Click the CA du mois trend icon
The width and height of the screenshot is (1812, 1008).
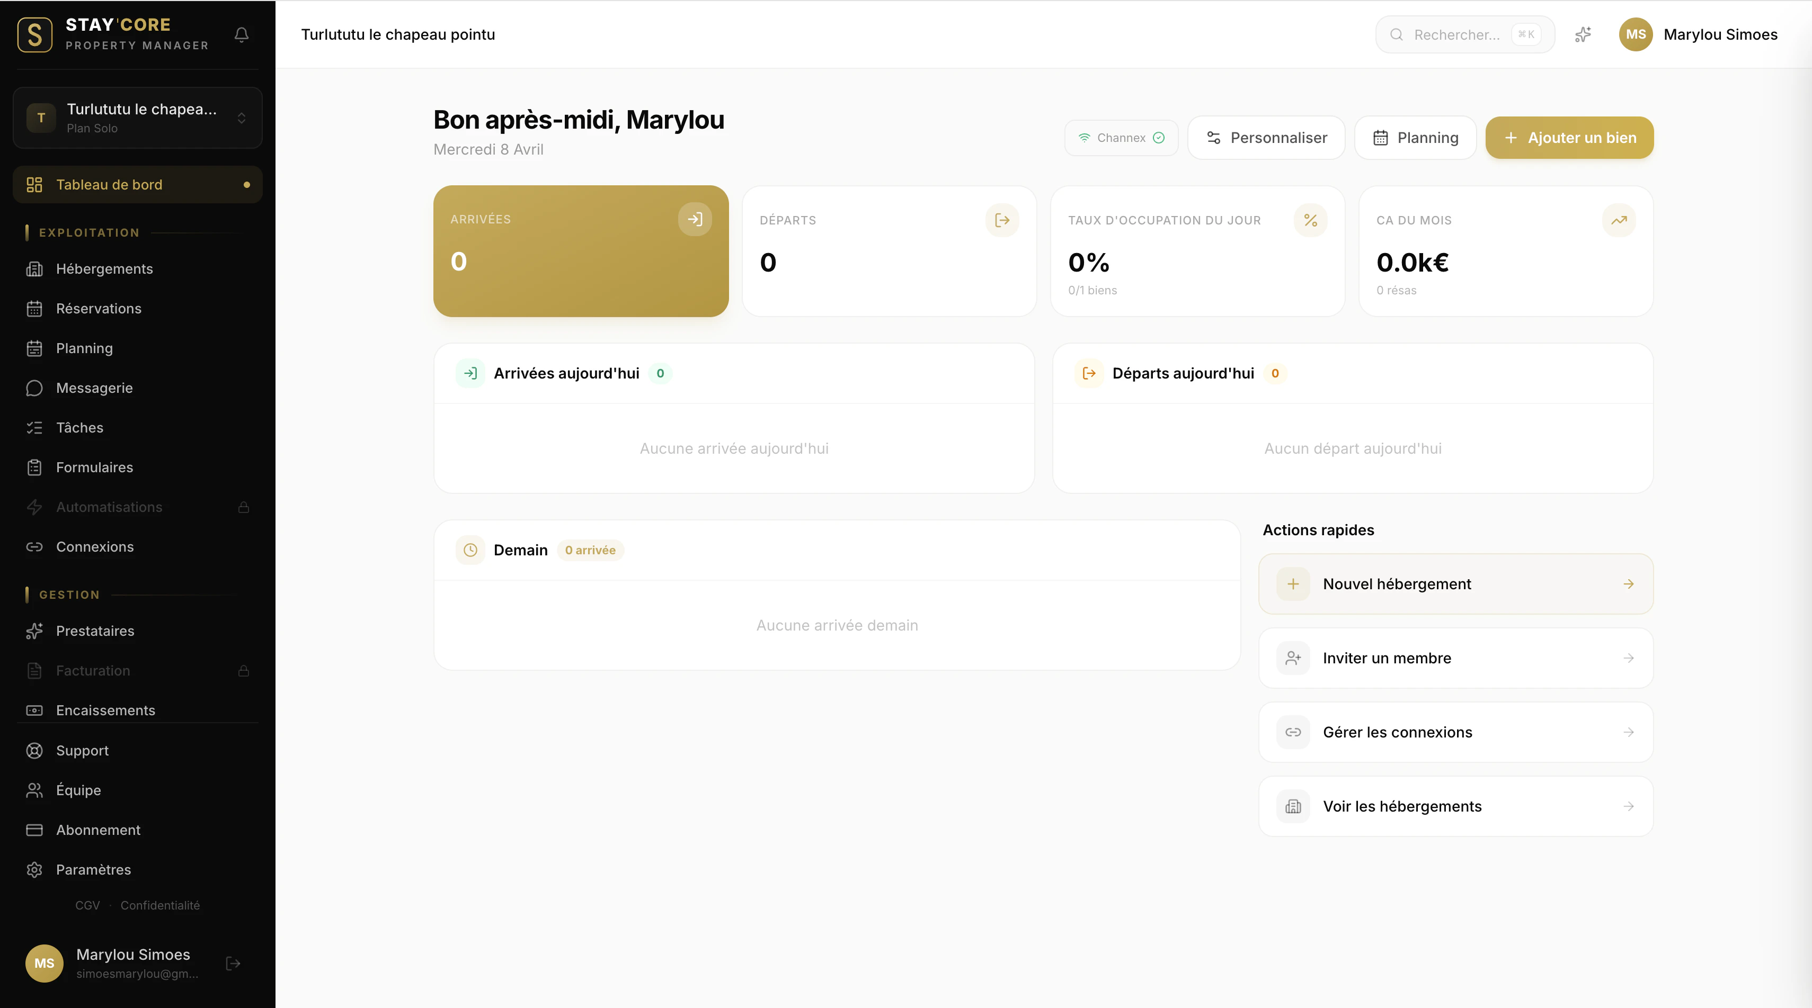point(1619,220)
